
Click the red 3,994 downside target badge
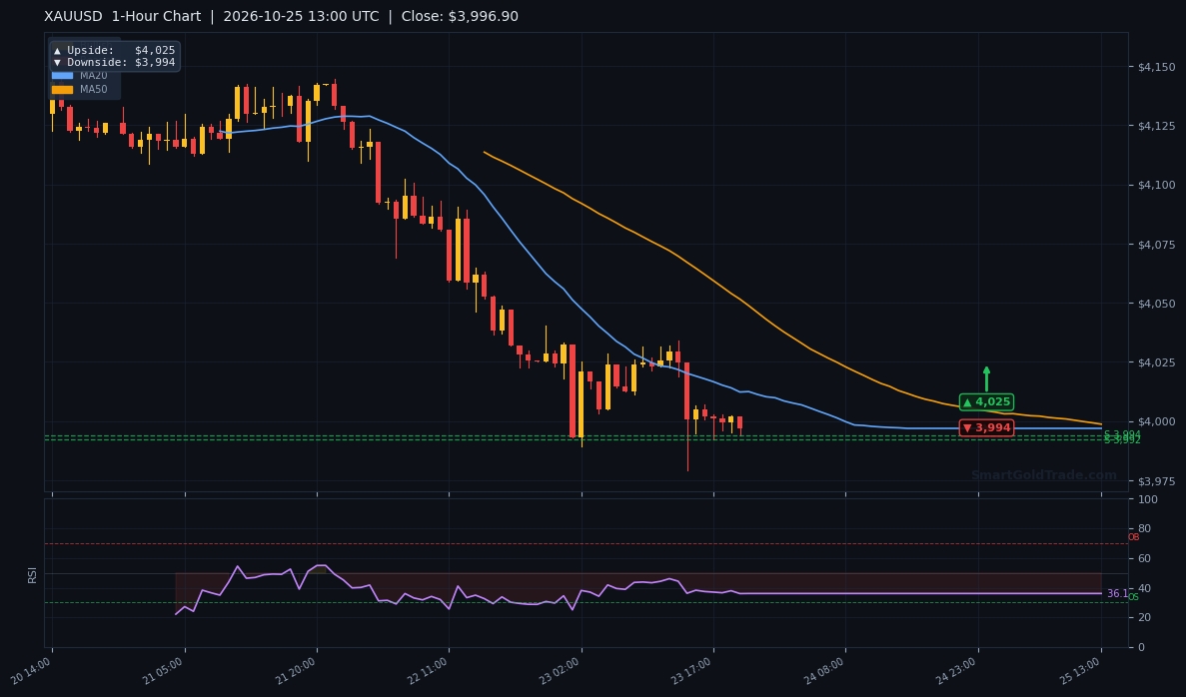point(986,427)
